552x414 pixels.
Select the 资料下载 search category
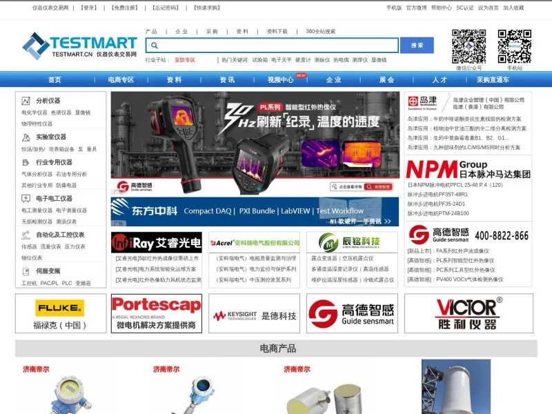277,31
